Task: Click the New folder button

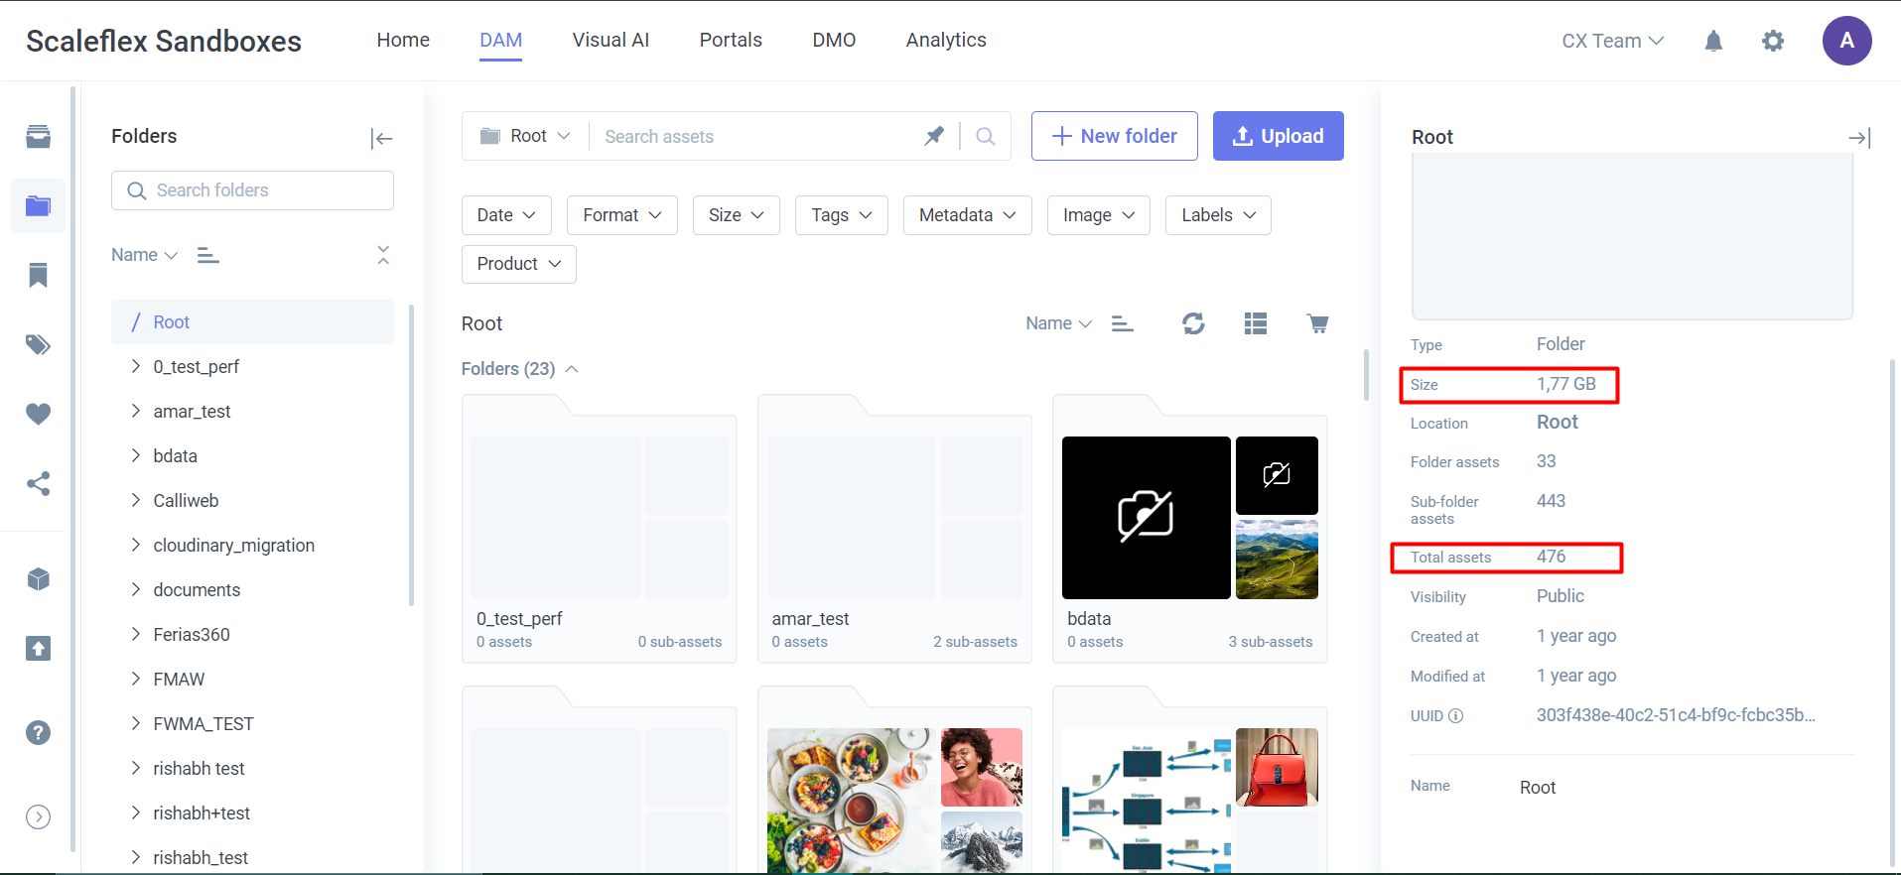Action: click(1114, 136)
